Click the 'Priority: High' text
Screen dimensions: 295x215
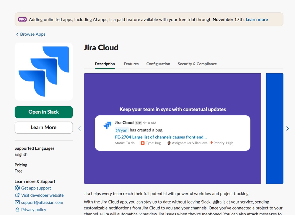223,143
